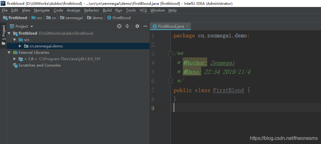Open Project panel settings gear
Viewport: 321px width, 144px height.
[137, 26]
